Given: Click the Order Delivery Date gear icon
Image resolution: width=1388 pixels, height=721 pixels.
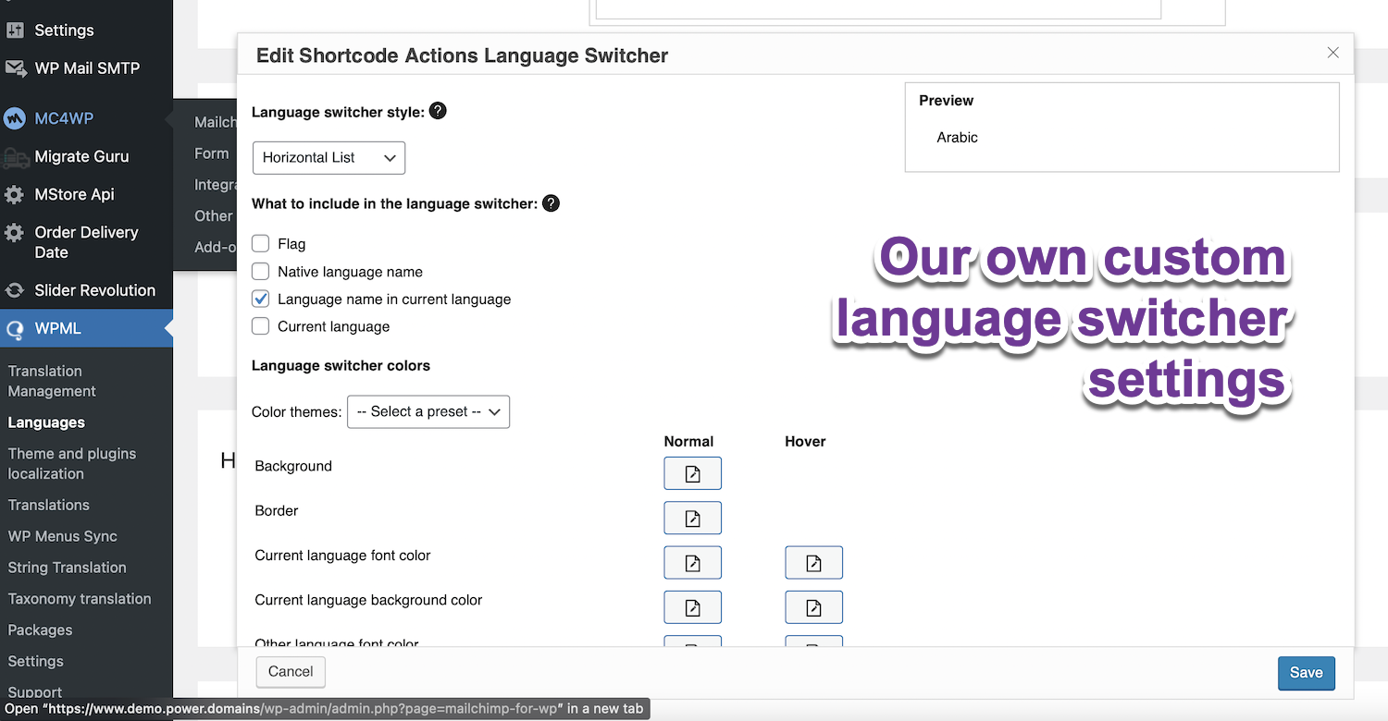Looking at the screenshot, I should pyautogui.click(x=15, y=233).
